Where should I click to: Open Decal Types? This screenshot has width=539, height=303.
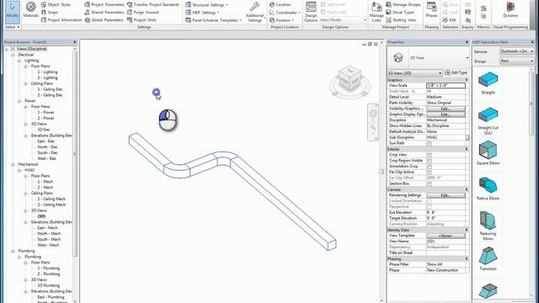click(400, 12)
